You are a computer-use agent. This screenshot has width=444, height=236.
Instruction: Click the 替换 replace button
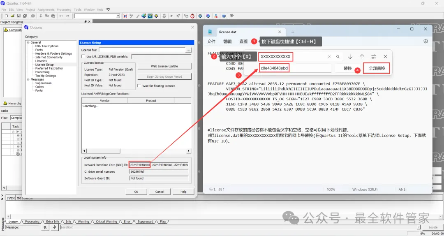point(348,68)
